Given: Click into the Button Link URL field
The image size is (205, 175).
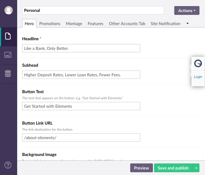Looking at the screenshot, I should point(81,138).
